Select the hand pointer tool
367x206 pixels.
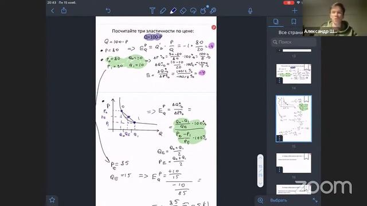pyautogui.click(x=203, y=10)
